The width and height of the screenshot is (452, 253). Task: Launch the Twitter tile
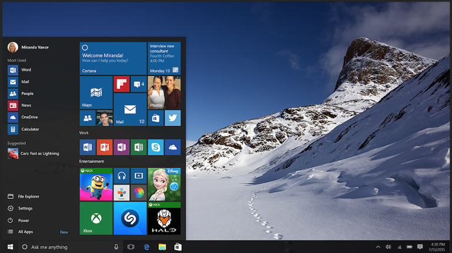click(x=172, y=118)
